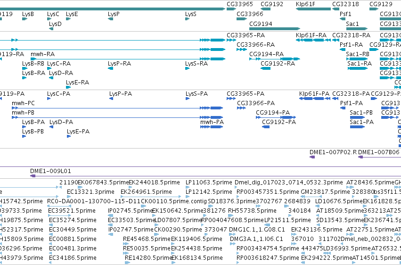Select the CG9129 gene

(x=374, y=9)
